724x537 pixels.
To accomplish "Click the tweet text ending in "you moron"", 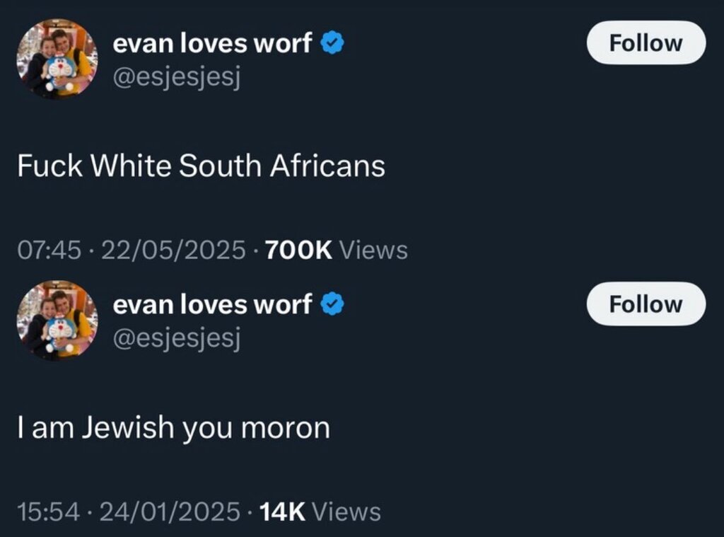I will (x=173, y=428).
